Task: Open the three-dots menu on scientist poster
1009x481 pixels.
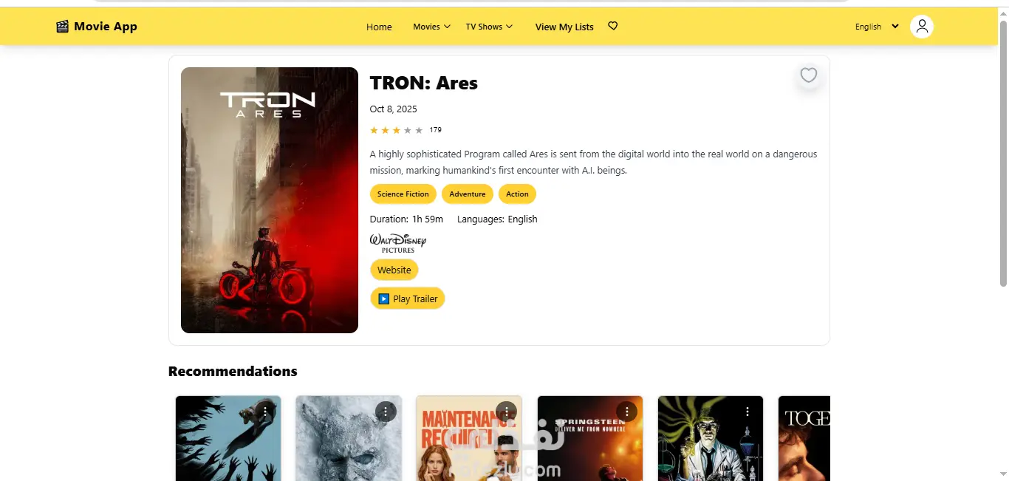Action: click(747, 411)
